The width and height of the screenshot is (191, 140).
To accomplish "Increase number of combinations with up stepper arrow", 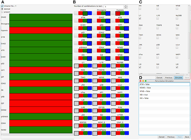I will click(x=126, y=6).
